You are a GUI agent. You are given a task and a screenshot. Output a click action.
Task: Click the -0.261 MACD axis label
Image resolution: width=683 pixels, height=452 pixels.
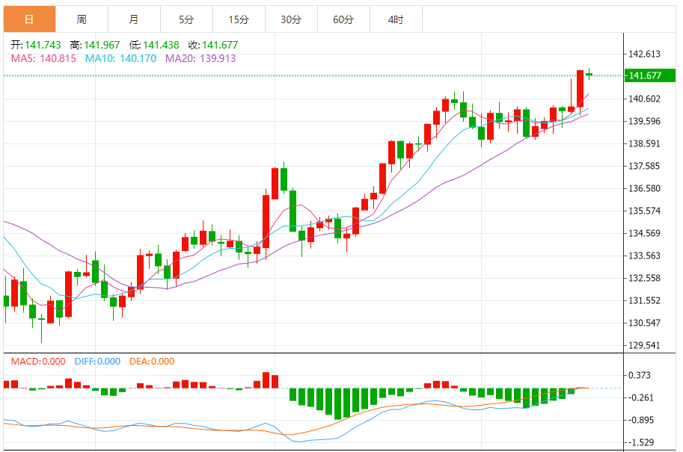[x=640, y=397]
